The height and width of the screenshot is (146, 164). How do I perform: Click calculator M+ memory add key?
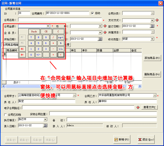[x=22, y=55]
